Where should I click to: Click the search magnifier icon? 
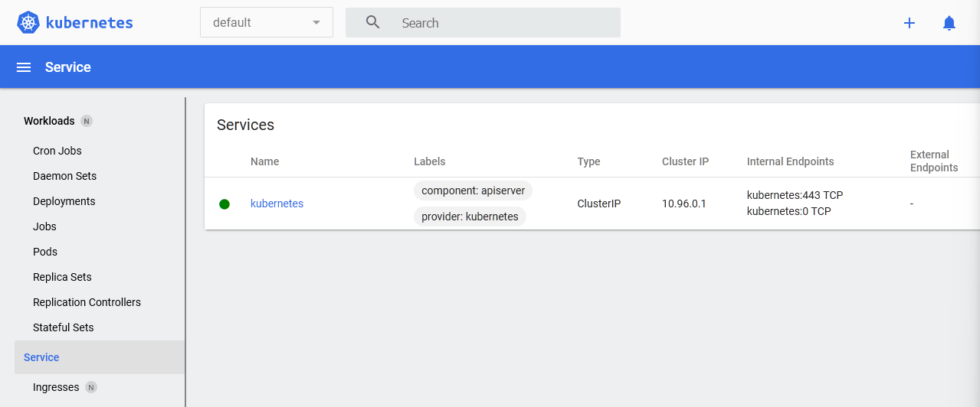pyautogui.click(x=373, y=23)
